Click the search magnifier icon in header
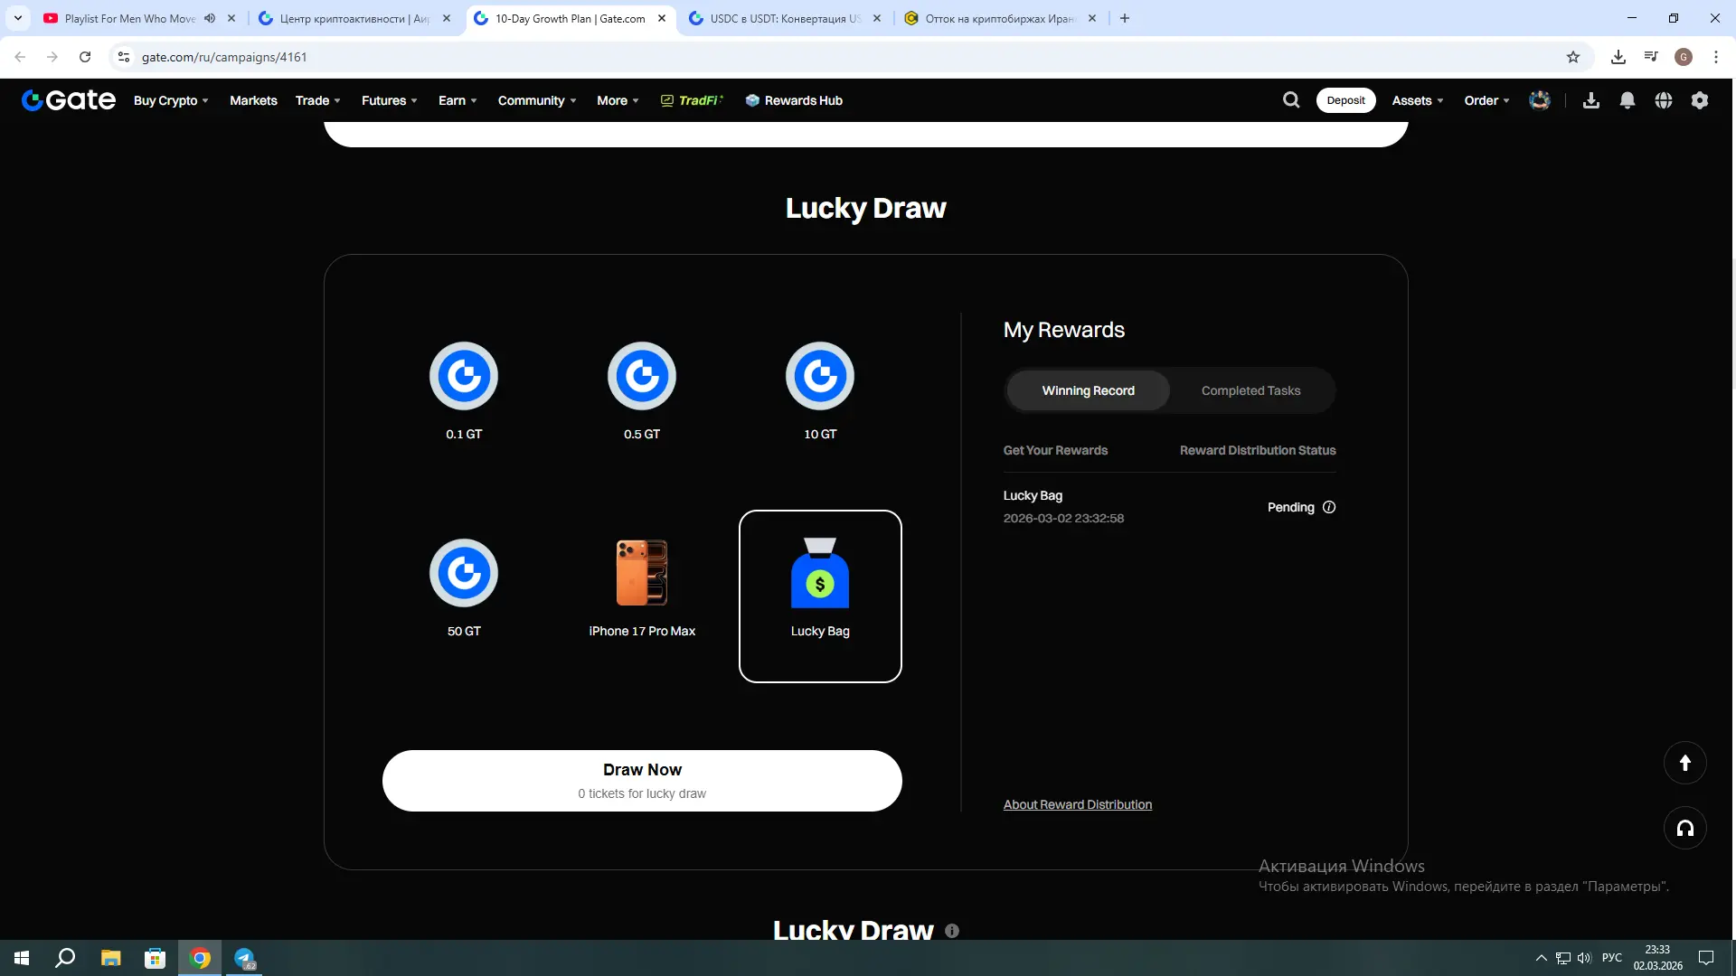 [1291, 100]
